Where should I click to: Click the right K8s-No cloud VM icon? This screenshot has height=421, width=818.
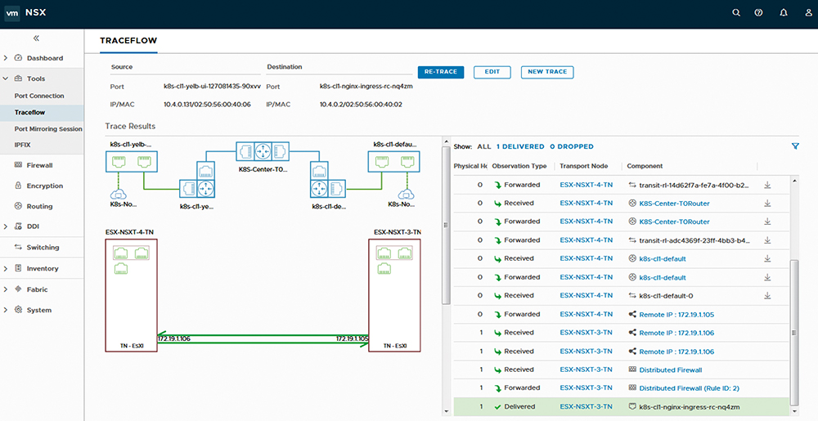(x=407, y=195)
